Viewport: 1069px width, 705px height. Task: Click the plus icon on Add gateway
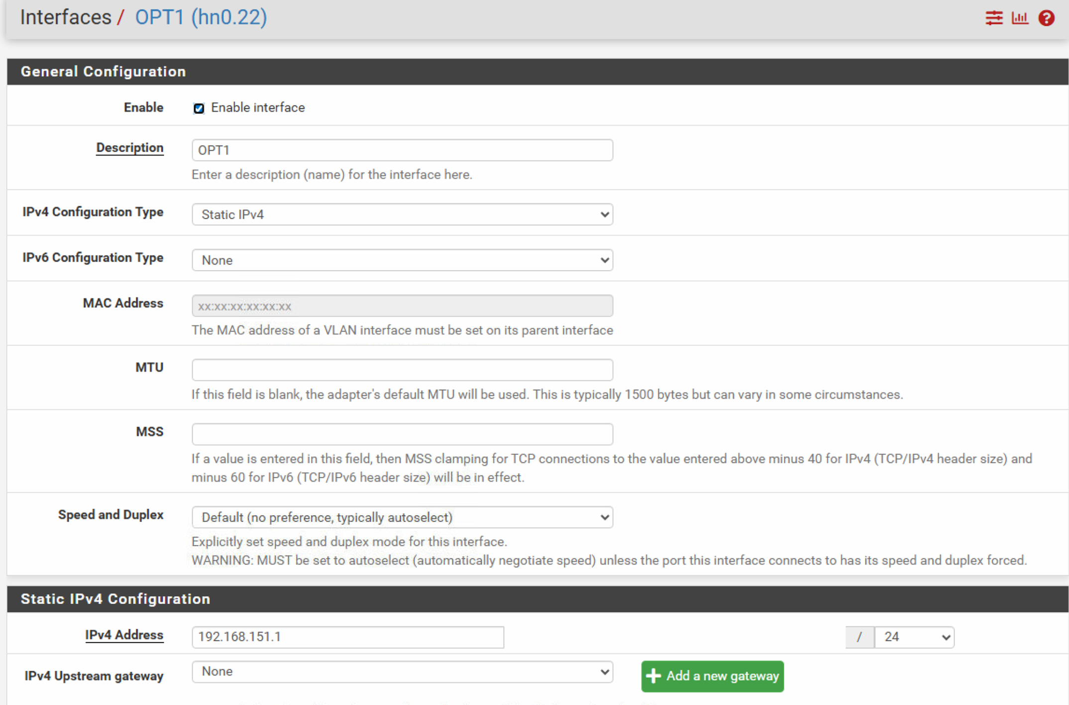653,676
